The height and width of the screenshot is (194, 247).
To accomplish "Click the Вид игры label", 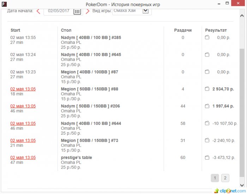I will (102, 11).
